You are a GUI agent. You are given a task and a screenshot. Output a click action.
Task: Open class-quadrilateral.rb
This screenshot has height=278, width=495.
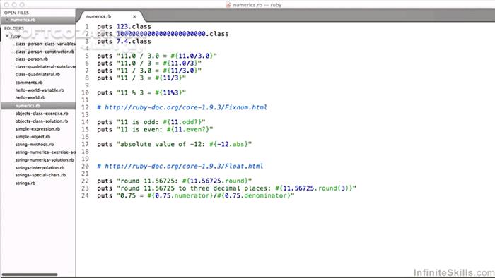pyautogui.click(x=37, y=74)
